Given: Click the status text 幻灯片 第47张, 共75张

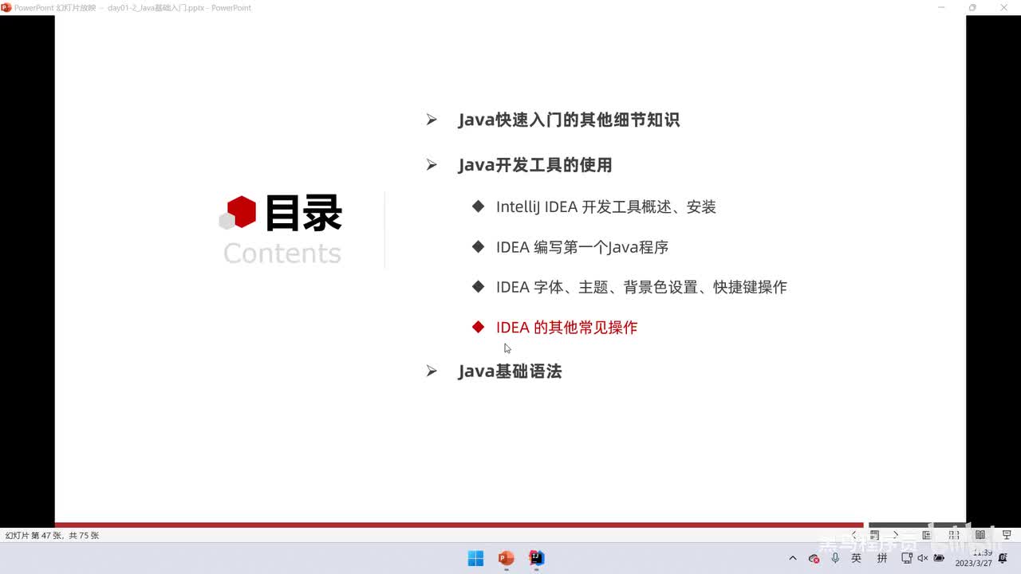Looking at the screenshot, I should click(53, 536).
